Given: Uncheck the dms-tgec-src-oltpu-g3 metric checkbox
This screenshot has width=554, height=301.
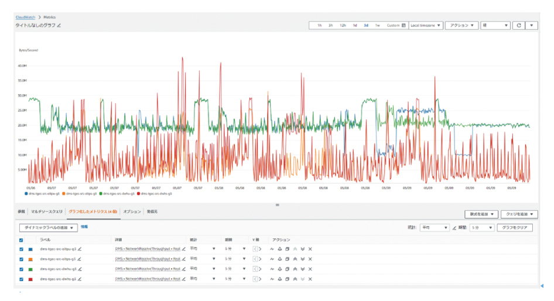Looking at the screenshot, I should coord(22,249).
